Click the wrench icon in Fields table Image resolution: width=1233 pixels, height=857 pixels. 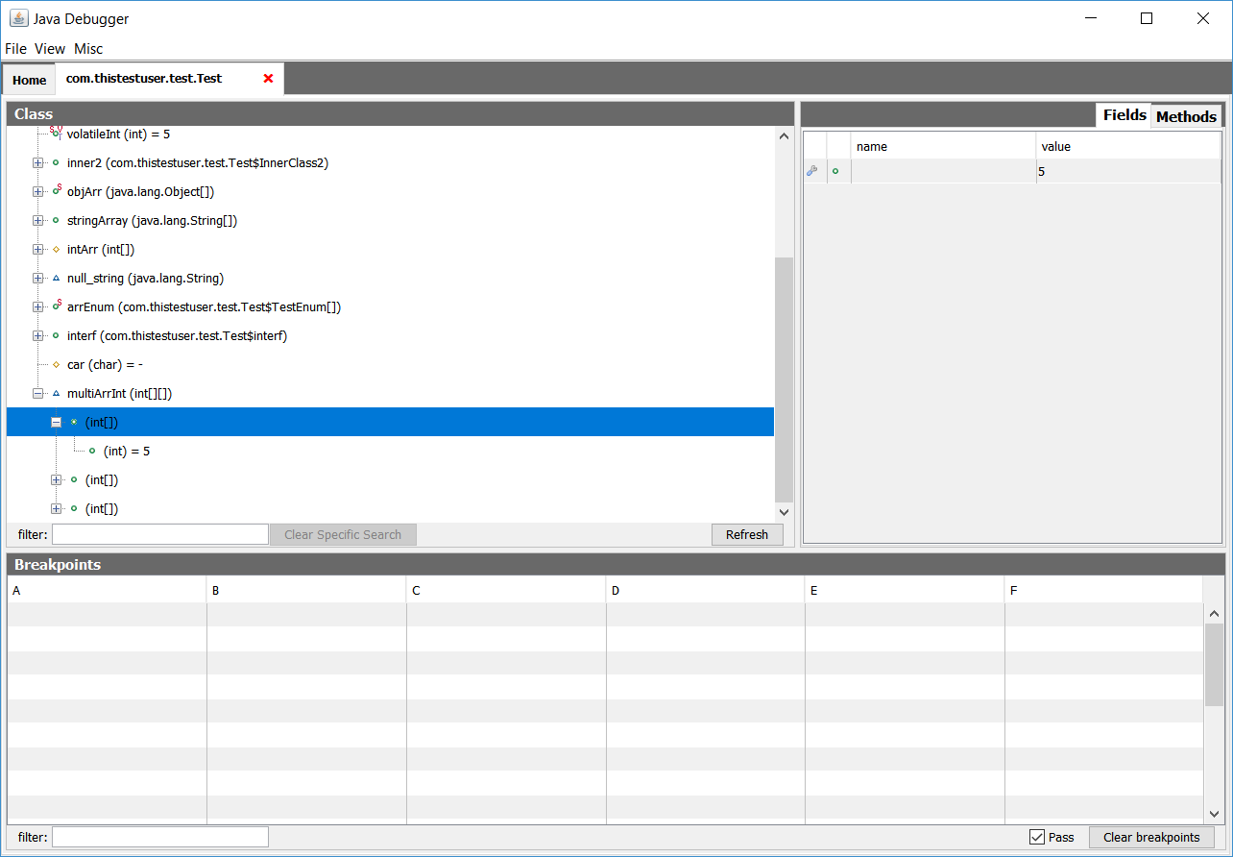coord(811,171)
